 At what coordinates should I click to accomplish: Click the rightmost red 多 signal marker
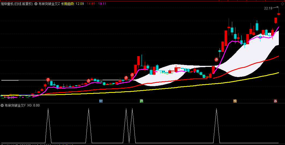[216, 59]
